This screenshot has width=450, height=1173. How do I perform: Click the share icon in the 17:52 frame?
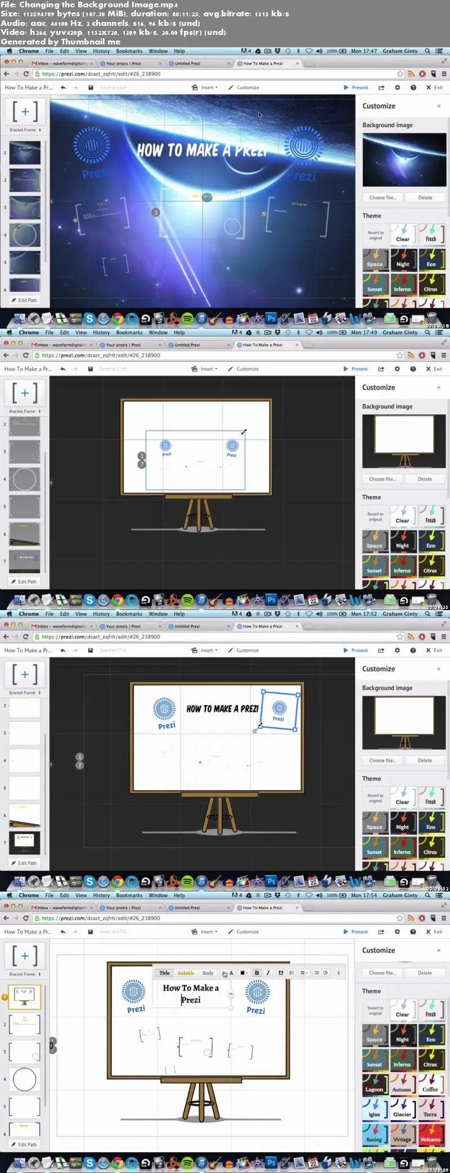(381, 650)
